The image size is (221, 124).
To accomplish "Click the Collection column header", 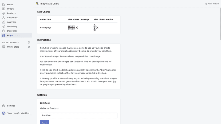I will point(45,19).
